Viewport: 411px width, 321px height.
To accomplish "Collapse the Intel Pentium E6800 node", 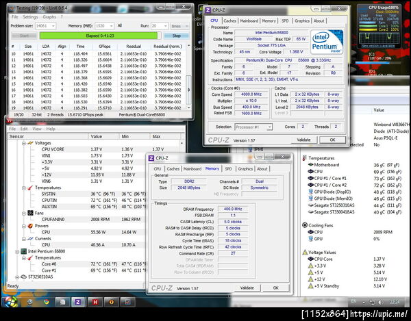I will (17, 251).
